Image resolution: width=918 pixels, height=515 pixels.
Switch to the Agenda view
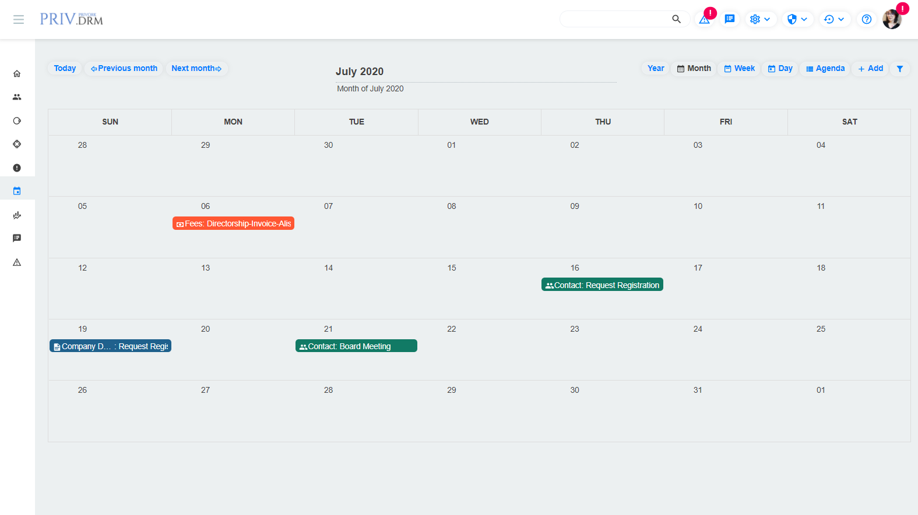coord(825,69)
